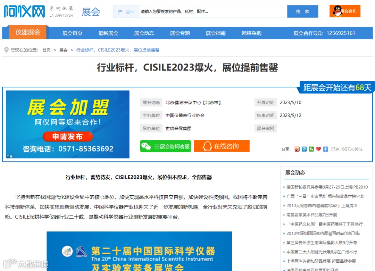375x271 pixels.
Task: Open the 展会合作 QQ button
Action: (345, 11)
